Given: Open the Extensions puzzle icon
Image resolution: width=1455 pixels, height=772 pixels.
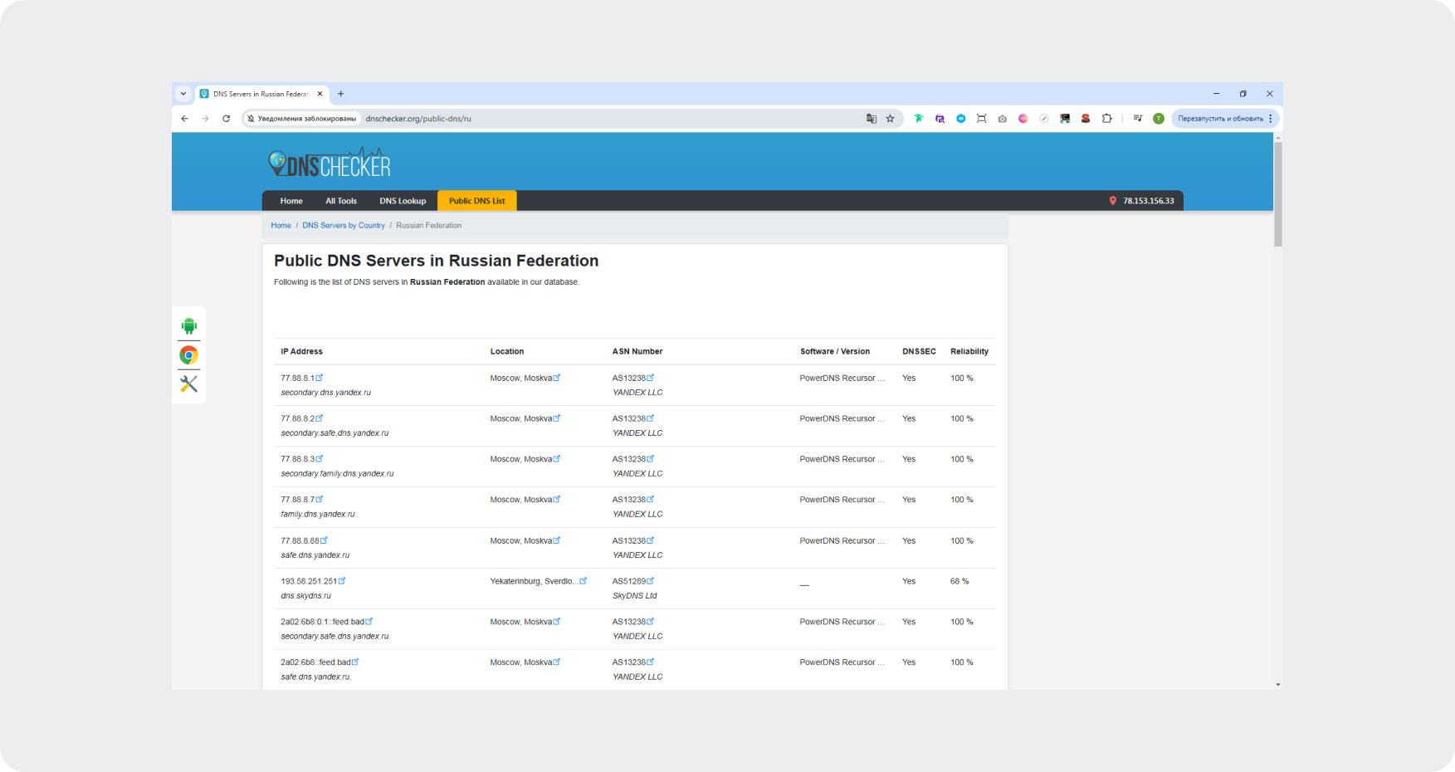Looking at the screenshot, I should pos(1106,119).
